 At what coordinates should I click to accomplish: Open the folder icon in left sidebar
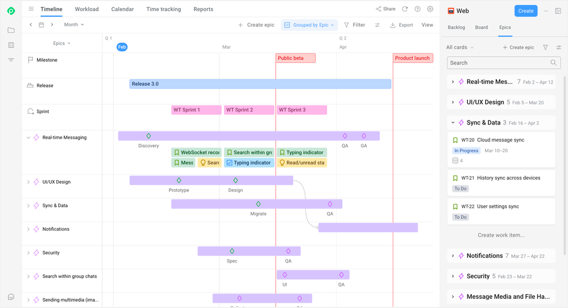(11, 30)
